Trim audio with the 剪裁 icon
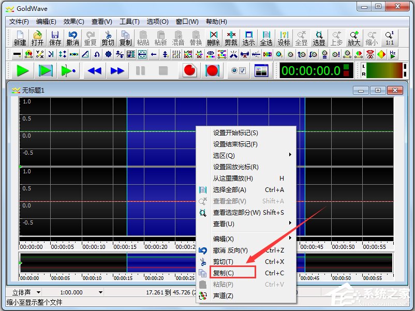 click(x=231, y=38)
